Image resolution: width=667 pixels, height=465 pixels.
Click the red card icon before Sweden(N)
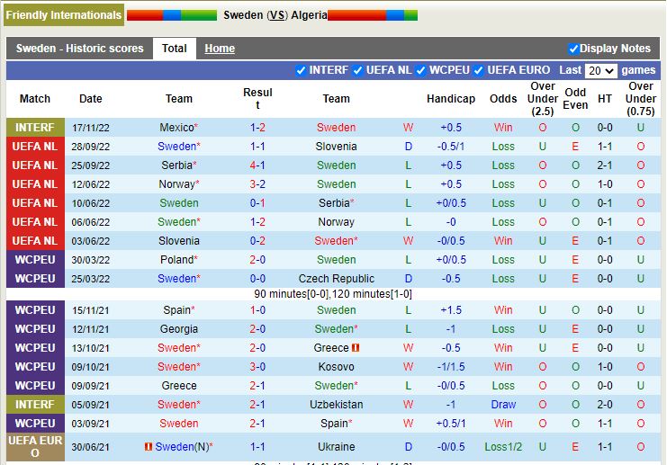coord(149,447)
